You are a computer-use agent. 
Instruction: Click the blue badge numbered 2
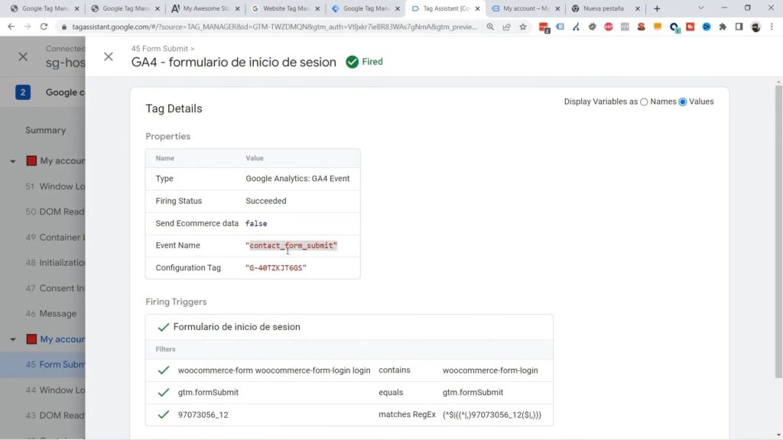click(22, 92)
